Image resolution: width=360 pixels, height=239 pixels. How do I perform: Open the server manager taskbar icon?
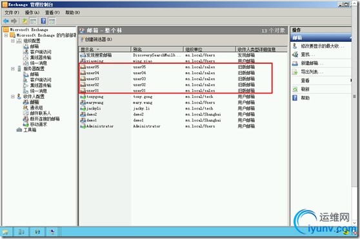(x=21, y=232)
